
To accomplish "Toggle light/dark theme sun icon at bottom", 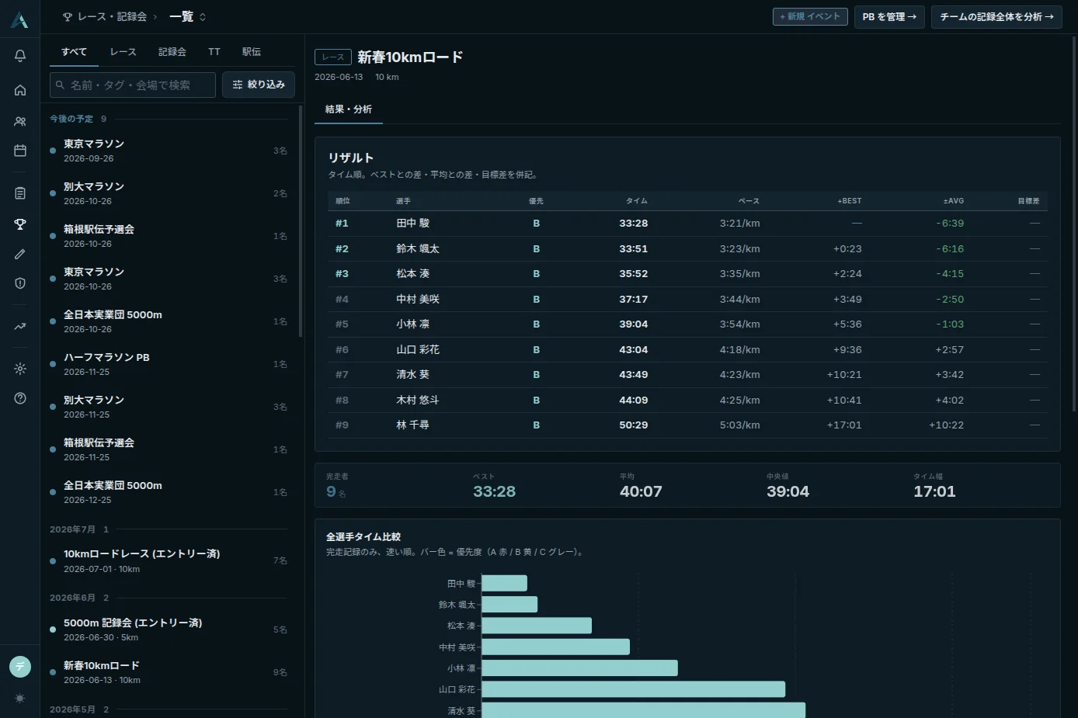I will (20, 699).
